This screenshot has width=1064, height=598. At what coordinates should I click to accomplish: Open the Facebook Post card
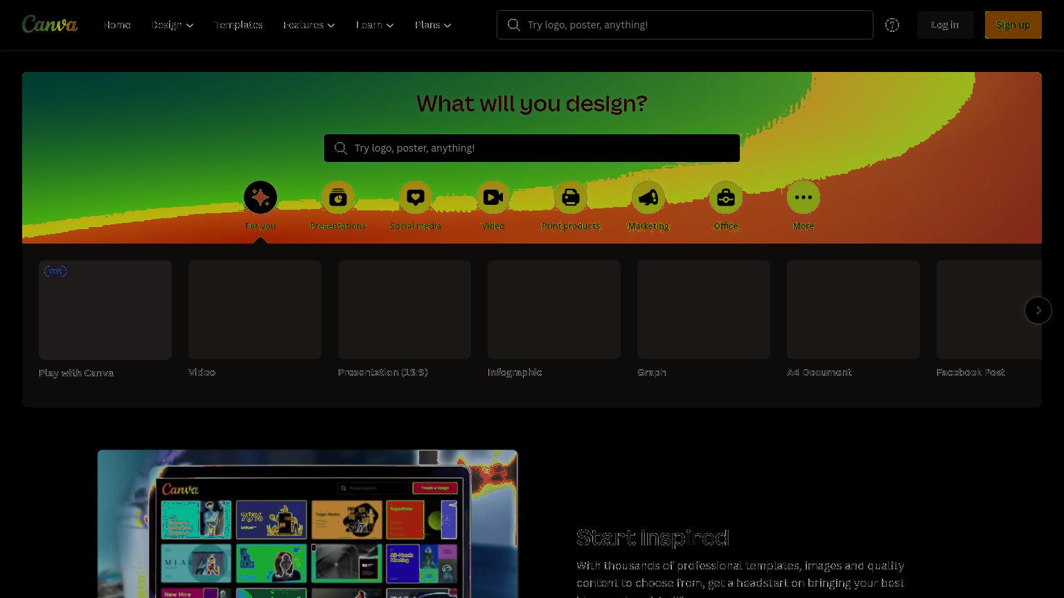pos(989,309)
